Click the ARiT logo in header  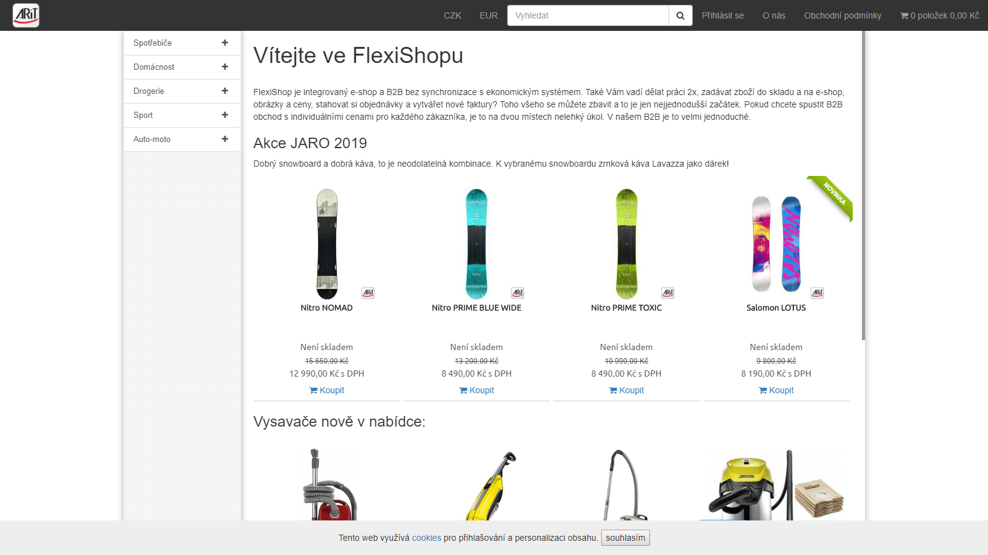click(26, 15)
